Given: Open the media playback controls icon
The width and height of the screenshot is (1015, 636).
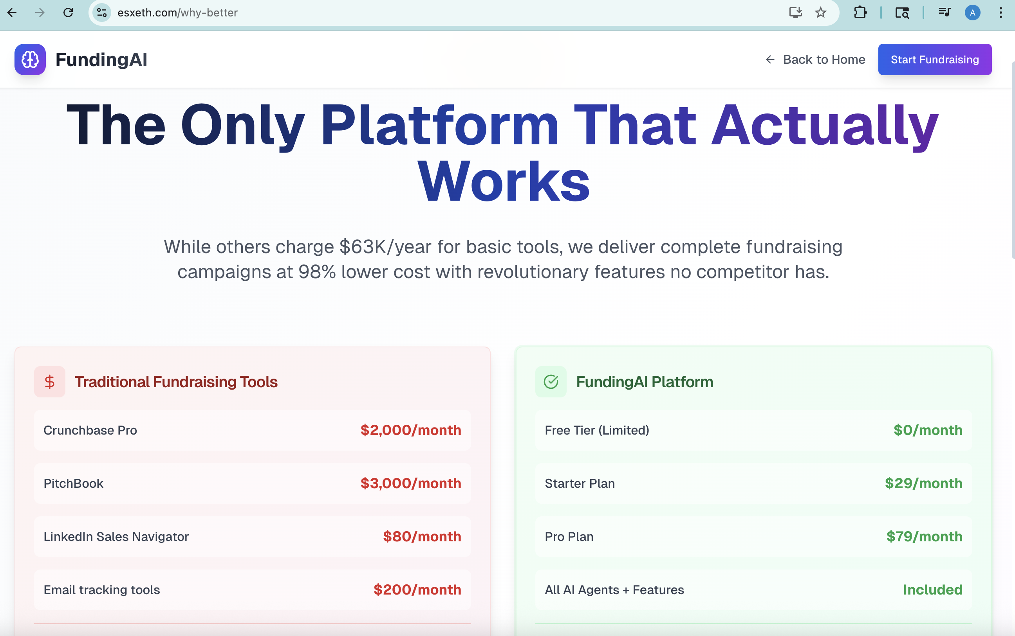Looking at the screenshot, I should 944,13.
